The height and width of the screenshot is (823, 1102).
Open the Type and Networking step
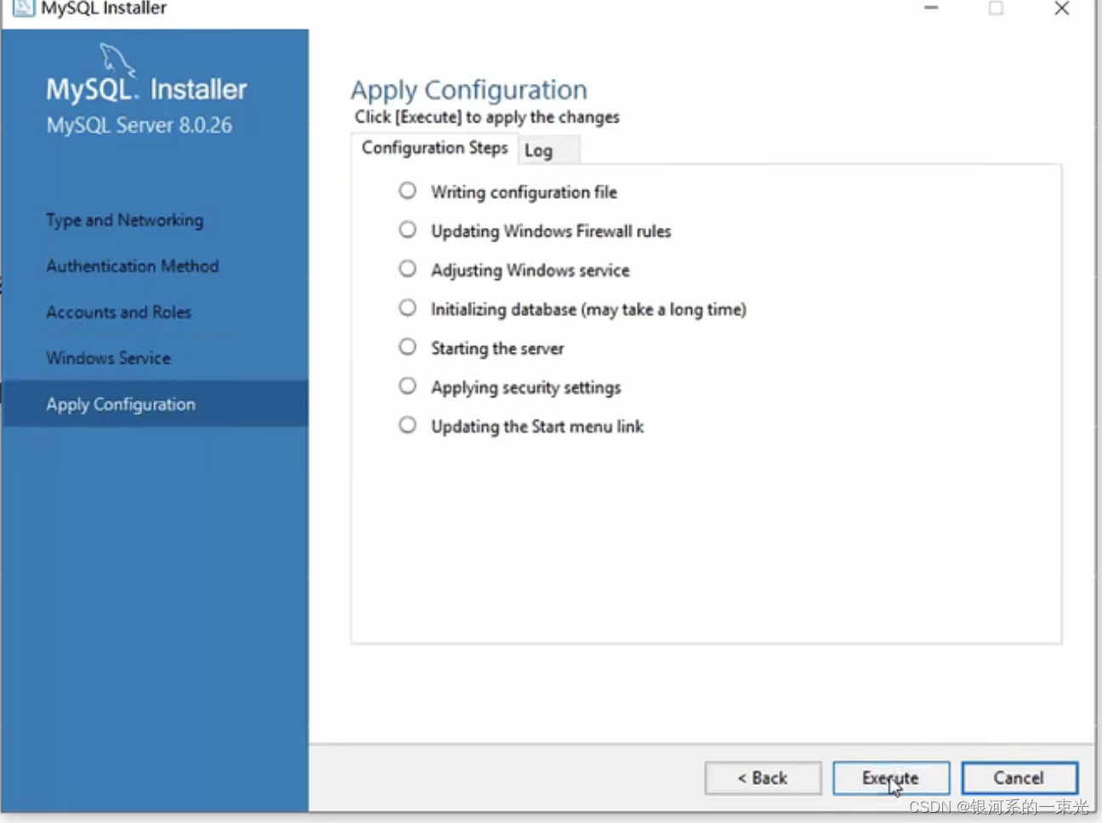125,220
